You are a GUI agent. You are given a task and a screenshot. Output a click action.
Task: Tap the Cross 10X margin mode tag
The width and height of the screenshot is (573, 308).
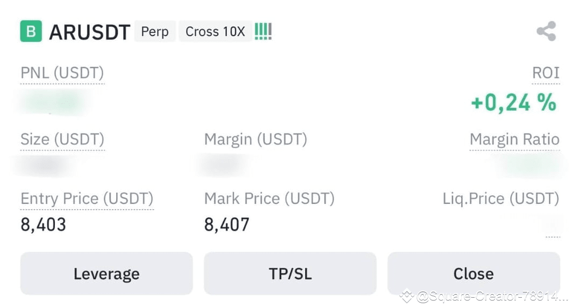[x=215, y=31]
